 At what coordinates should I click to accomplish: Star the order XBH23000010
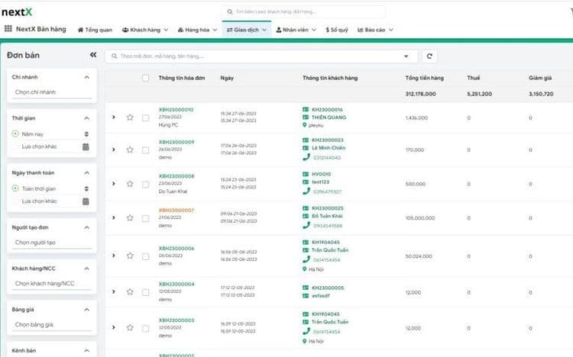click(130, 117)
